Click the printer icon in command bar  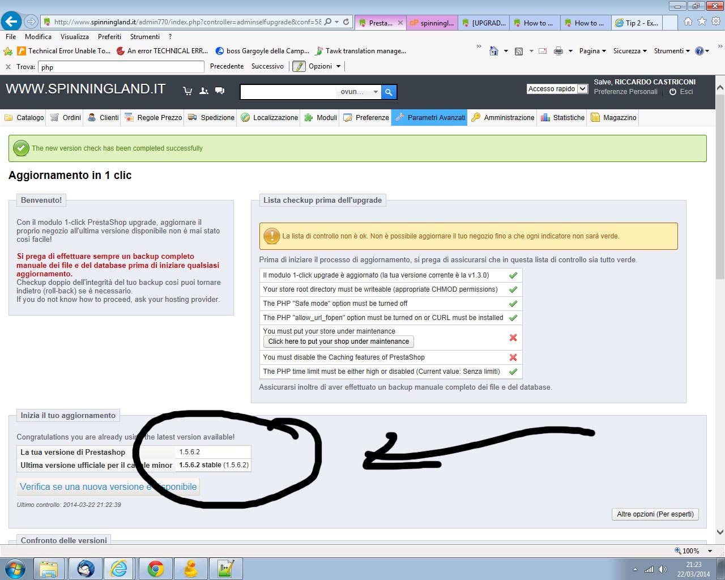pos(558,51)
